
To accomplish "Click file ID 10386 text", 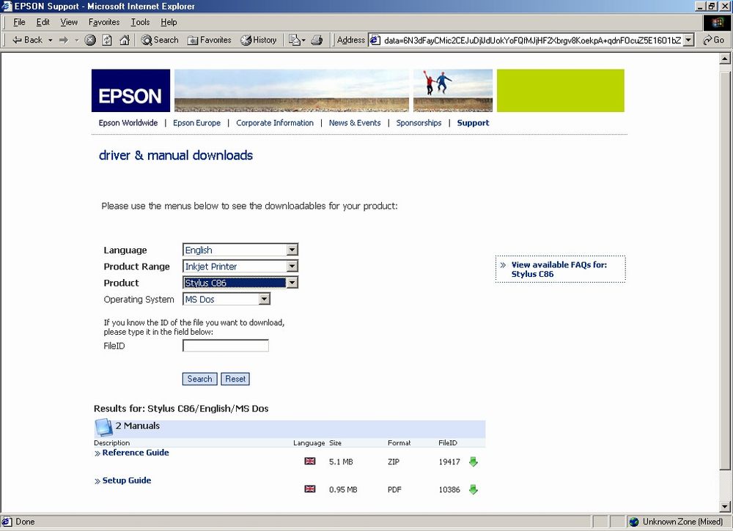I will [x=449, y=489].
